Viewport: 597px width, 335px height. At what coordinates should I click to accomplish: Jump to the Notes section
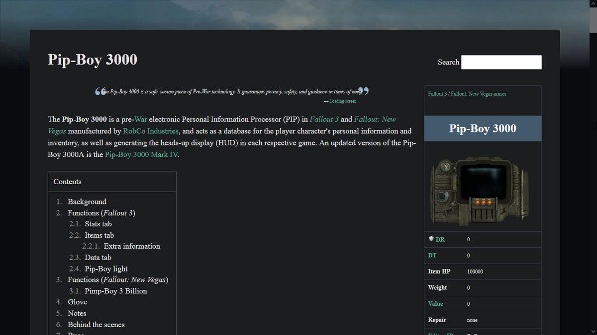tap(77, 313)
